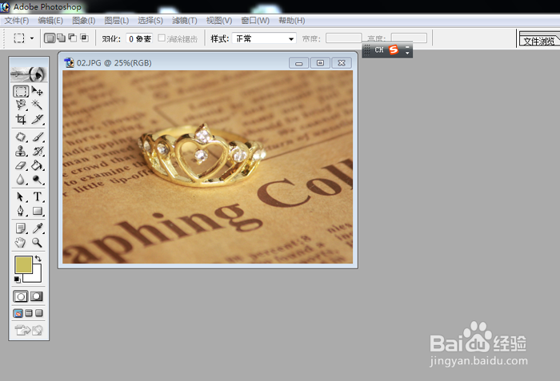Open the 图象(I) menu
The width and height of the screenshot is (560, 381).
point(83,21)
